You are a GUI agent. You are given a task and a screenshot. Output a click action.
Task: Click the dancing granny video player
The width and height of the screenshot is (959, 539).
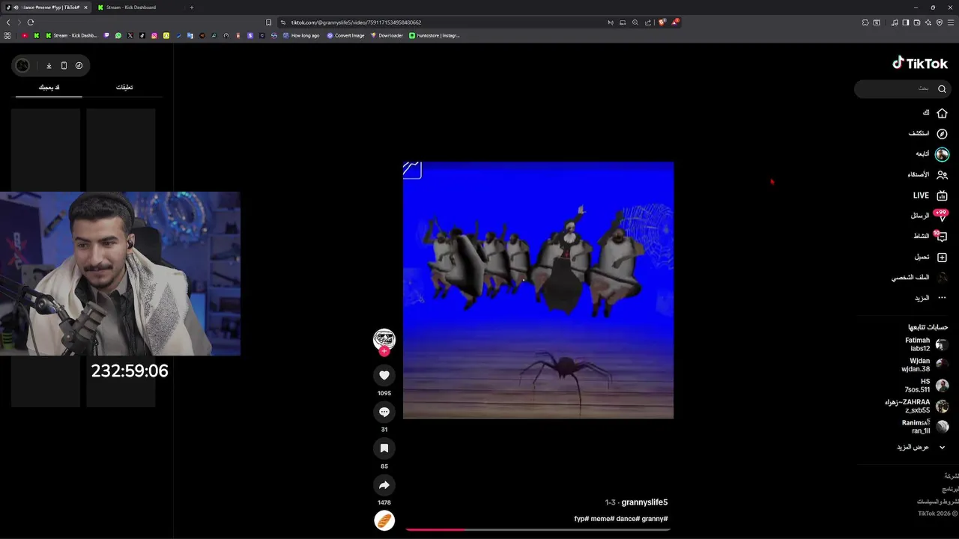point(538,290)
